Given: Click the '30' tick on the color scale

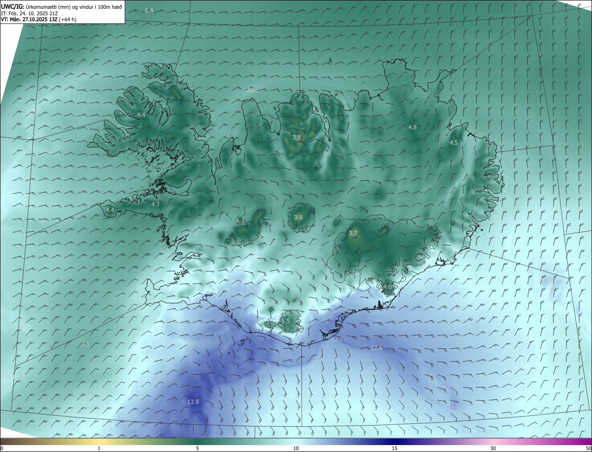Looking at the screenshot, I should 493,448.
